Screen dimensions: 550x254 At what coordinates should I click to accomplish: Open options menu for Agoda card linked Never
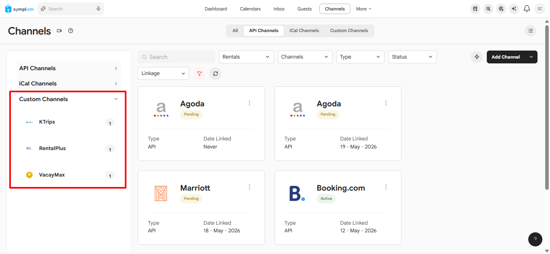249,103
